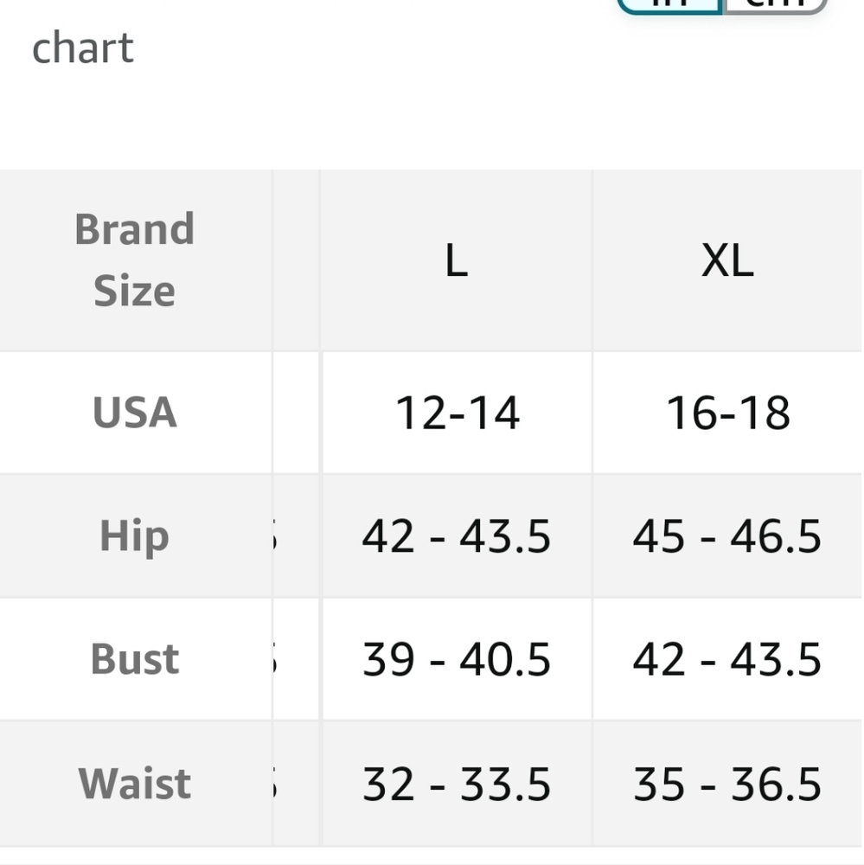The image size is (864, 865).
Task: Select the USA 12-14 size cell
Action: point(457,412)
